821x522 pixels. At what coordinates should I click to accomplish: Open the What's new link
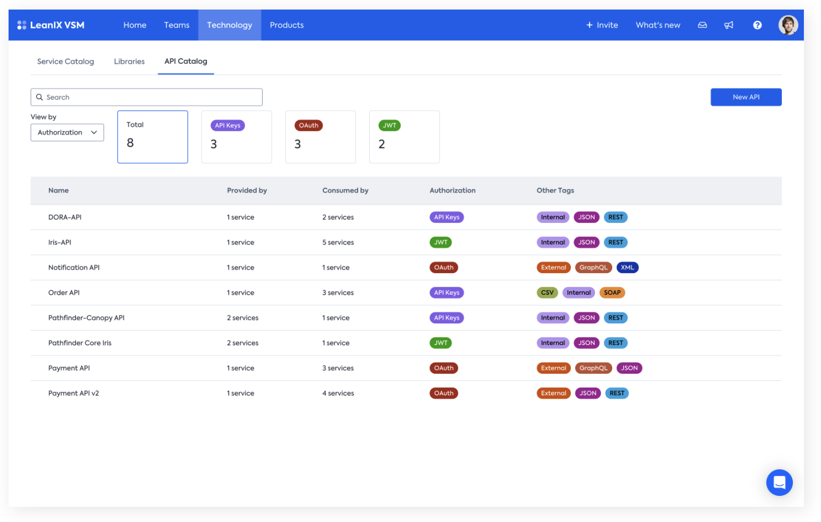pos(658,25)
